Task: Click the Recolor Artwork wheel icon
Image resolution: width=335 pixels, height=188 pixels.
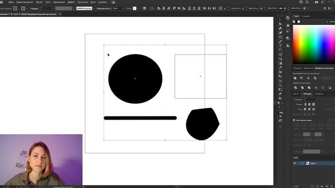Action: click(x=144, y=8)
